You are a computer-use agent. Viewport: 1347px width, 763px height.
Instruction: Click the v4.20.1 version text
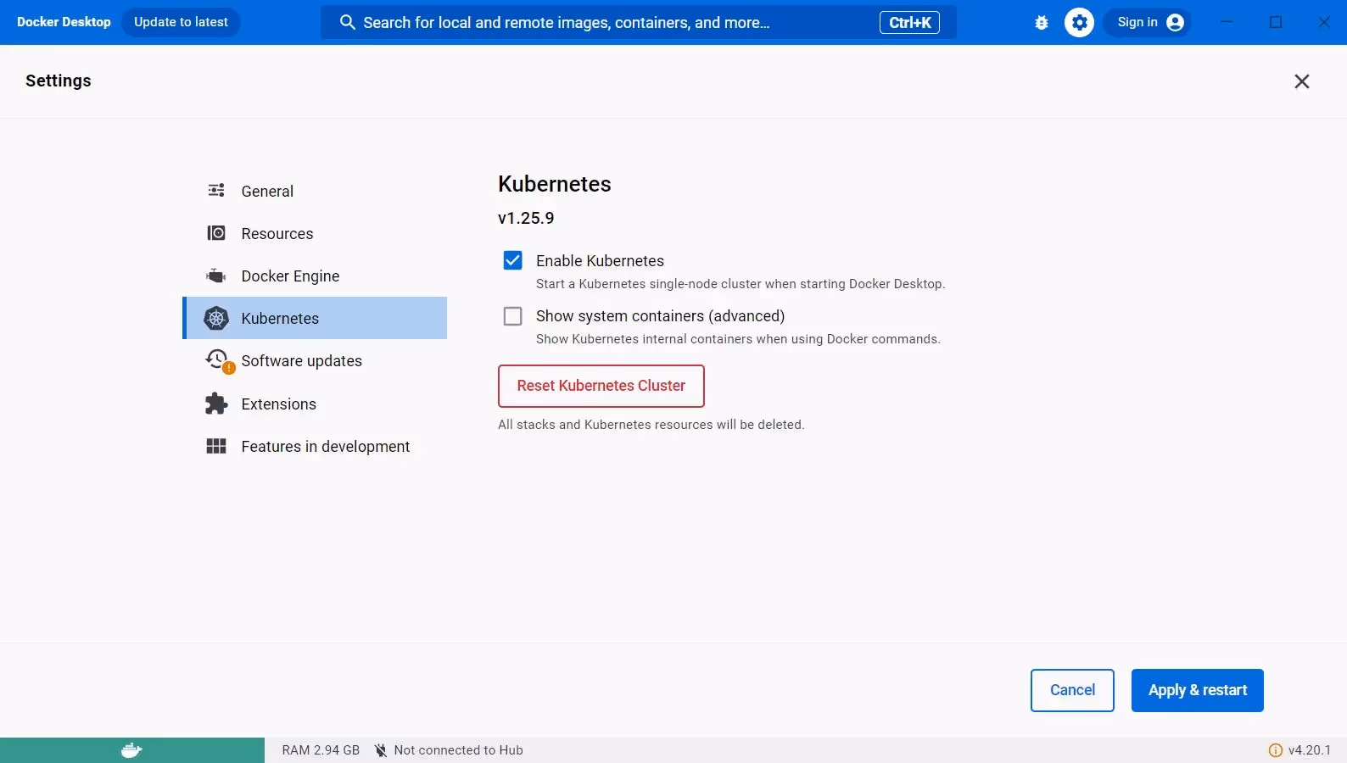tap(1310, 750)
